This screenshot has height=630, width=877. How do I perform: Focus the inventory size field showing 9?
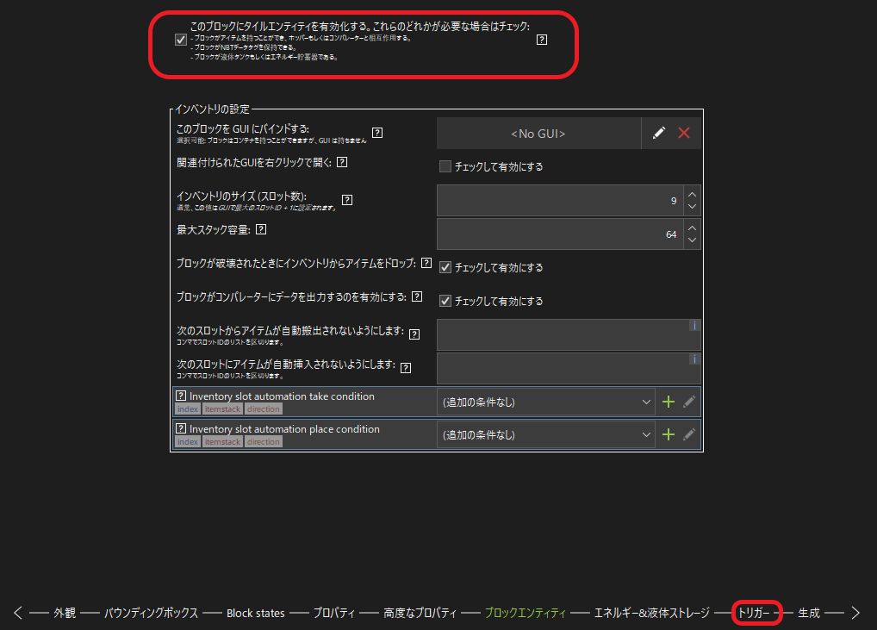pos(559,201)
